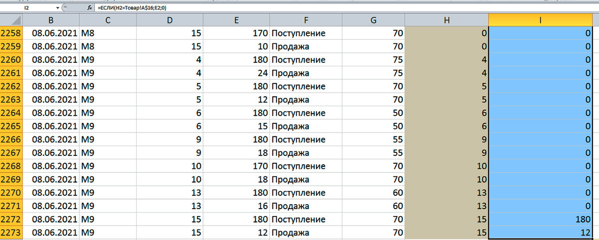Click value 15 in column E row 2265
599x240 pixels.
263,126
